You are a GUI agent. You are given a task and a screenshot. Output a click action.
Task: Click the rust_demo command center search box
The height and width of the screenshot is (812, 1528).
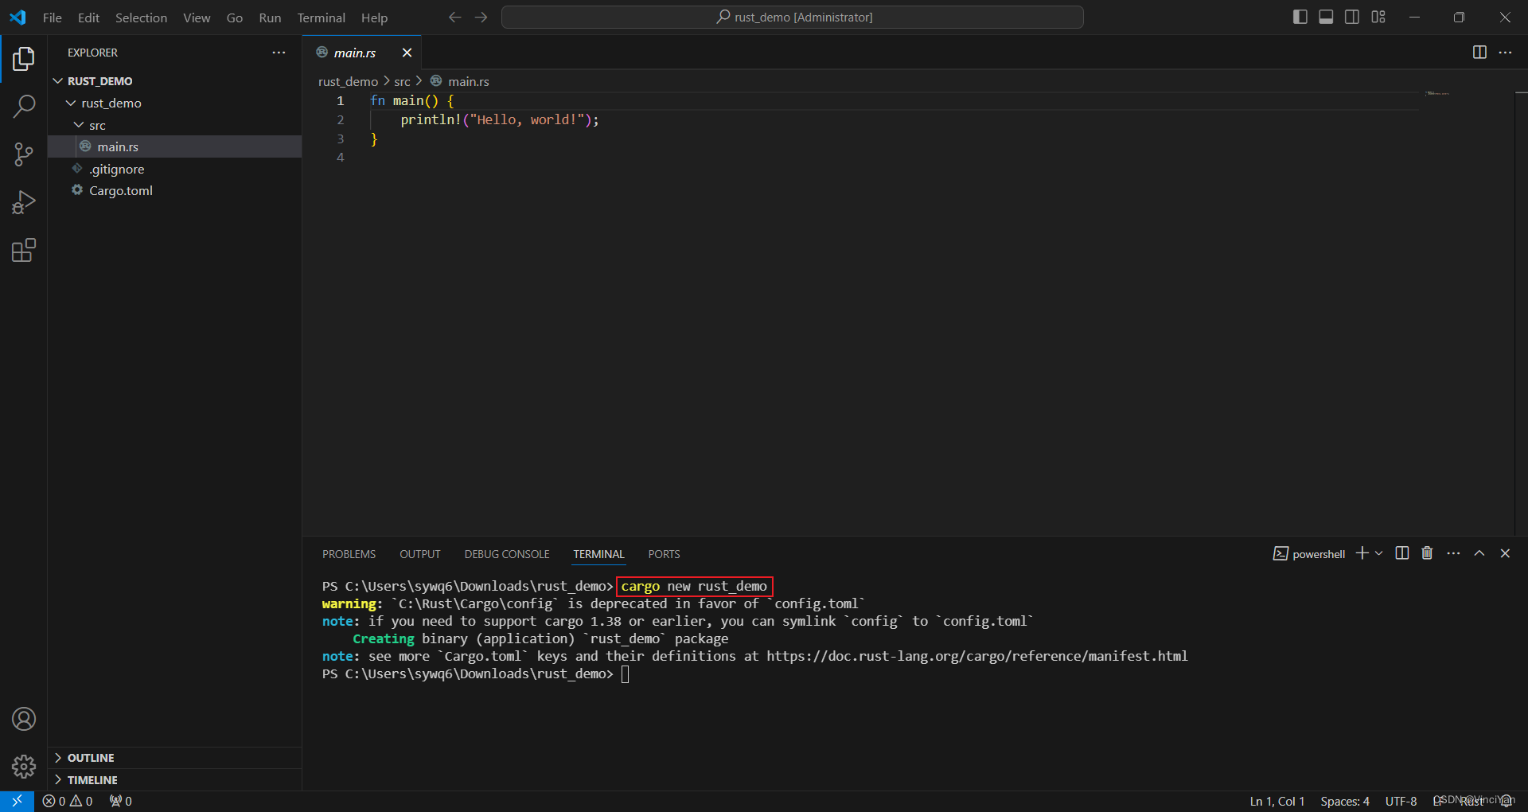[x=793, y=18]
